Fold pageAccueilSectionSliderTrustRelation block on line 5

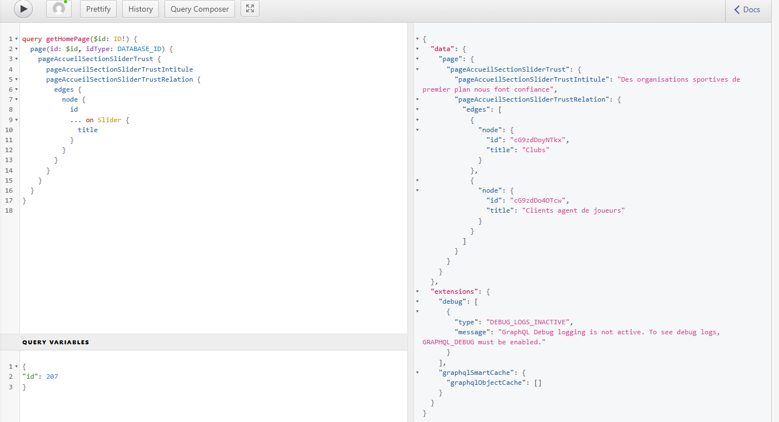tap(17, 79)
